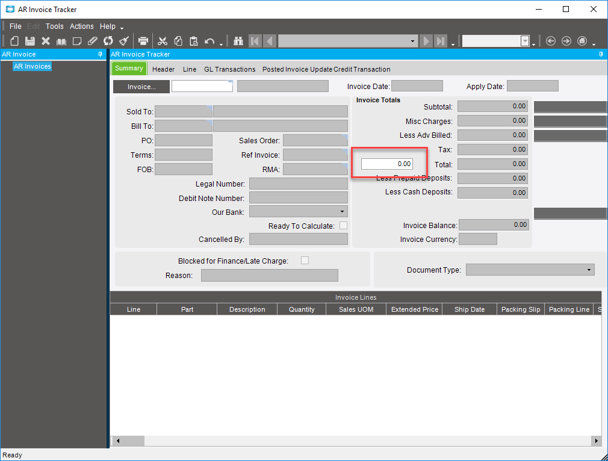Image resolution: width=608 pixels, height=461 pixels.
Task: Open the toolbar record navigation dropdown
Action: (412, 41)
